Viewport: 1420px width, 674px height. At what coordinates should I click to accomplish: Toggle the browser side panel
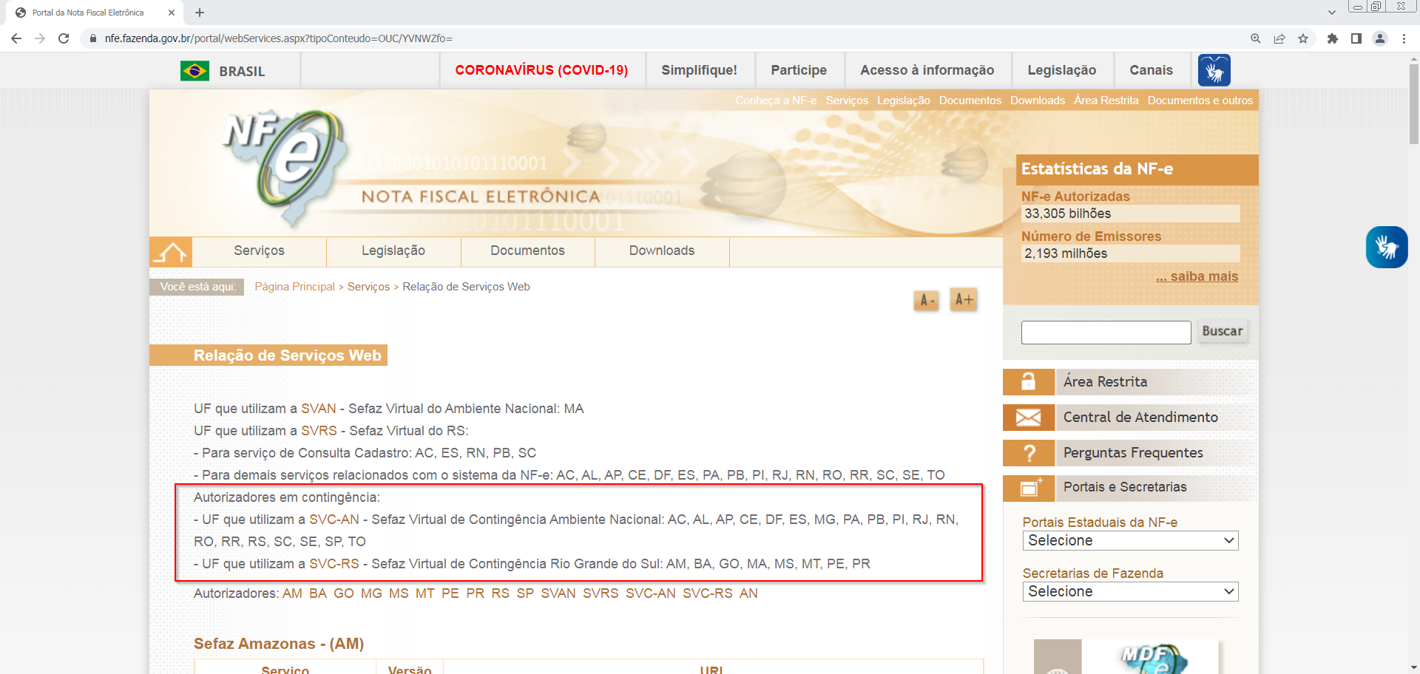1356,38
